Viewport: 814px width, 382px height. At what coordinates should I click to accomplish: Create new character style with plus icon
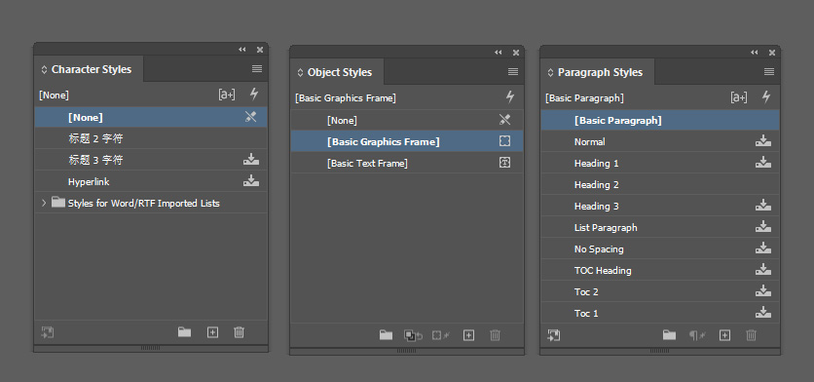pyautogui.click(x=212, y=332)
